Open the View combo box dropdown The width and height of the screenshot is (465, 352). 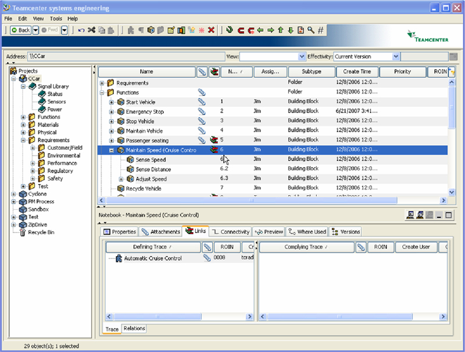(302, 56)
